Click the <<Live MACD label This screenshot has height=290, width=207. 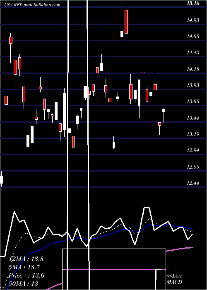click(174, 279)
